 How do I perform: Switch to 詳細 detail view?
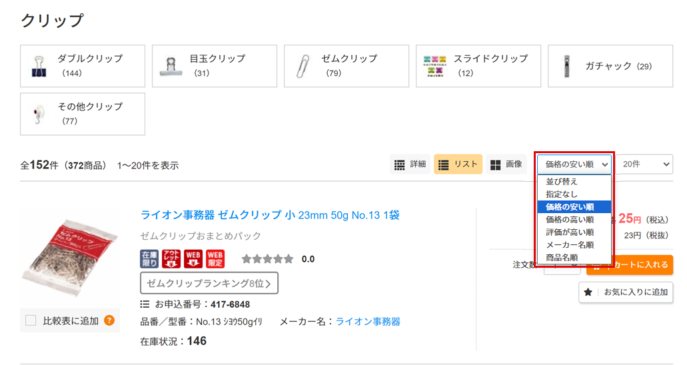click(410, 165)
